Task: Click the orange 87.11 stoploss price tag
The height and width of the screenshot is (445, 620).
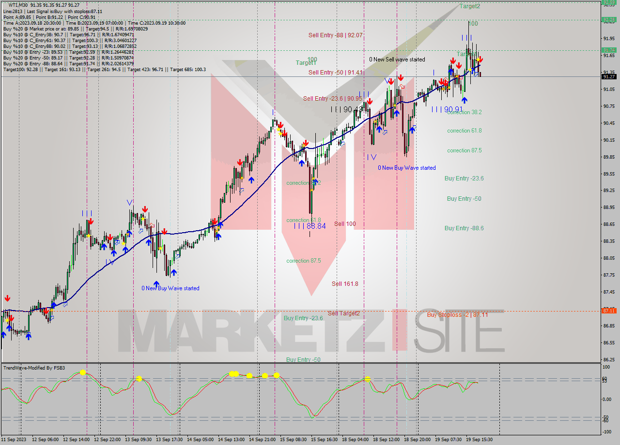Action: click(609, 311)
